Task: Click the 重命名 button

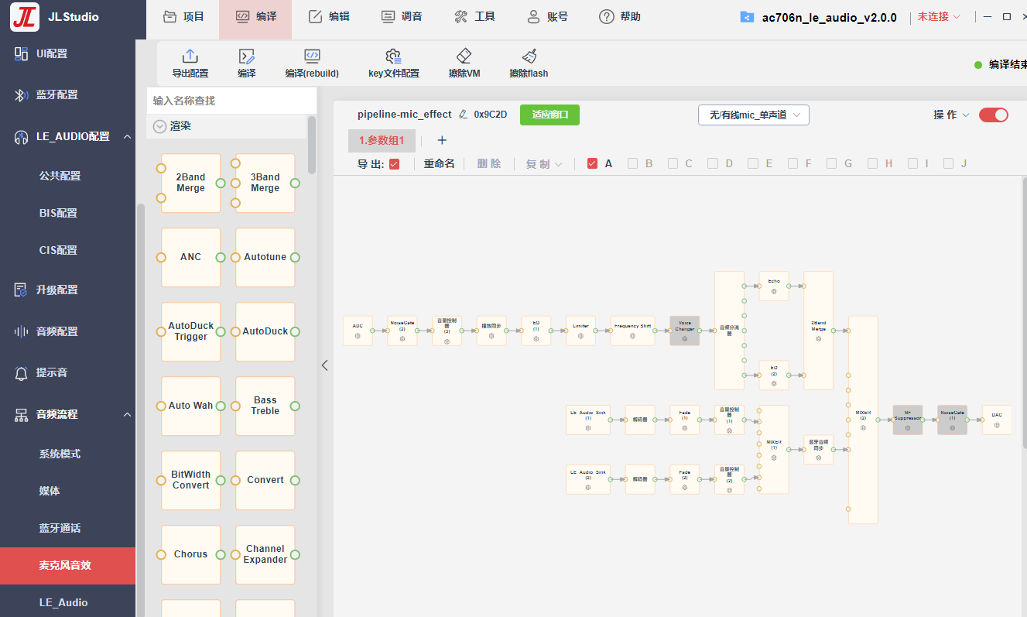Action: (439, 164)
